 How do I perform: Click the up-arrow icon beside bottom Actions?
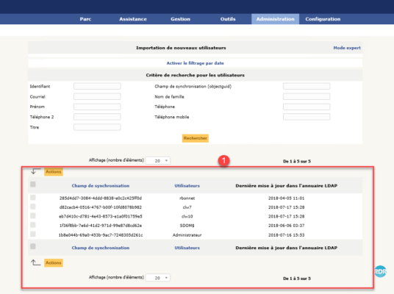[x=35, y=262]
